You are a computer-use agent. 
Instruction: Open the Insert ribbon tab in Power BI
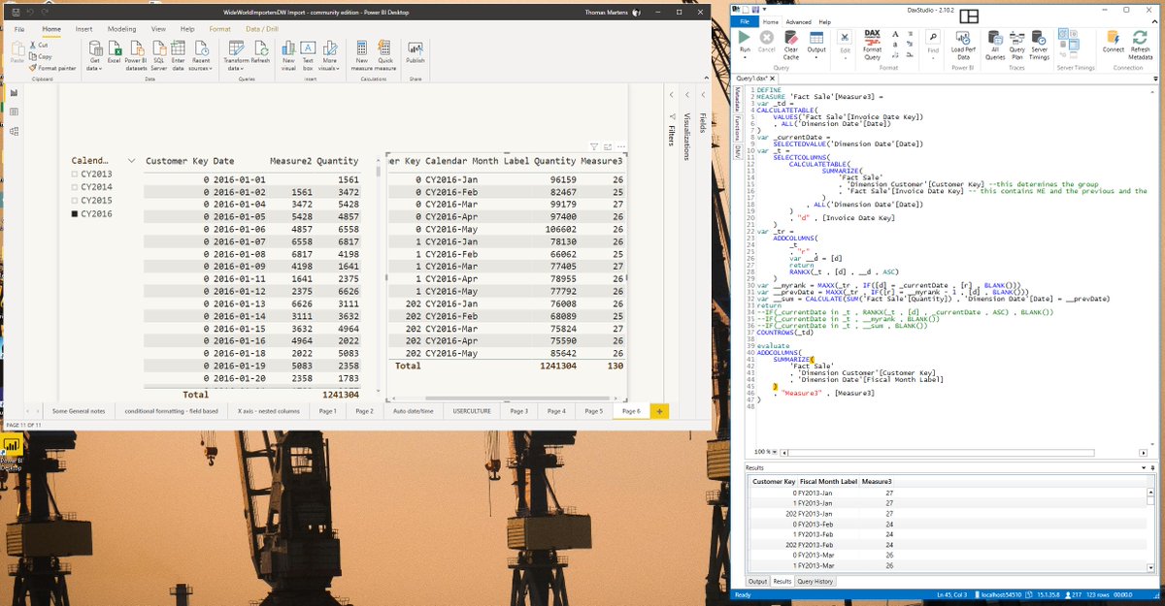(83, 29)
